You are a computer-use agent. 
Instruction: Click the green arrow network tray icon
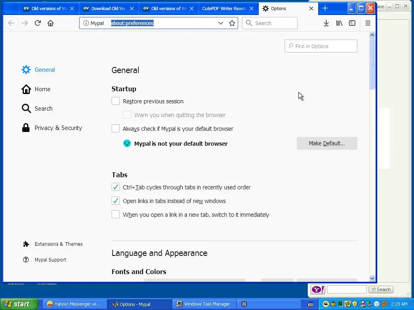(370, 304)
